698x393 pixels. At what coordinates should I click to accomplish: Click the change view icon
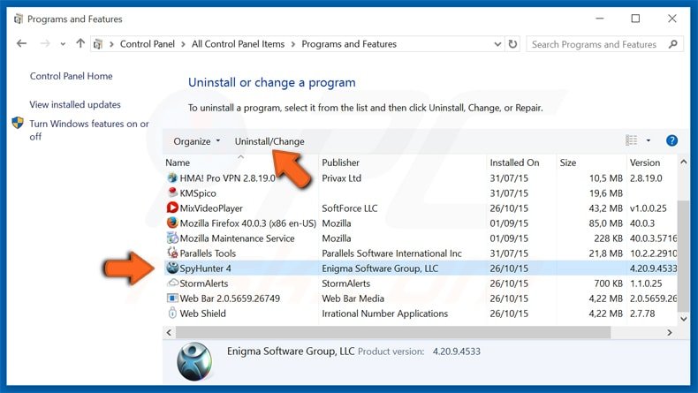pos(631,140)
